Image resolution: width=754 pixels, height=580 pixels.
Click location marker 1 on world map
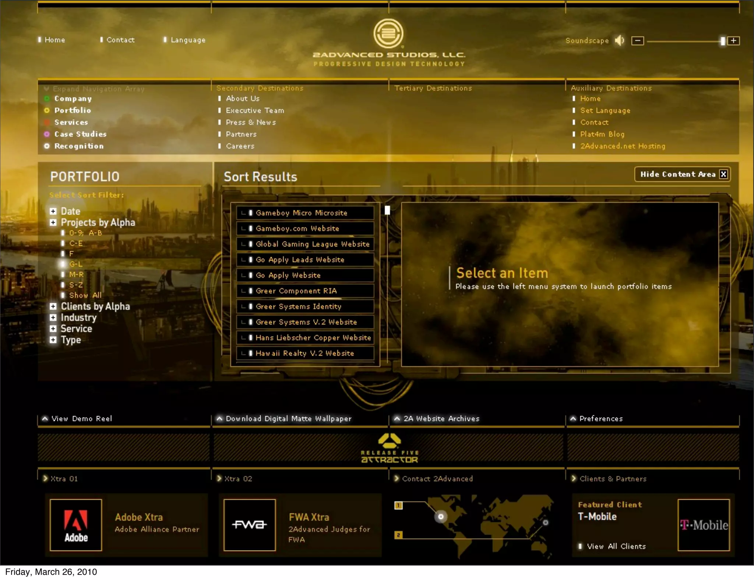pos(398,505)
